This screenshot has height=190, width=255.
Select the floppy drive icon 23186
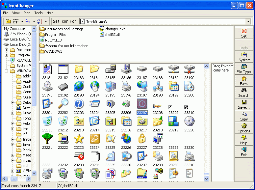coord(126,69)
